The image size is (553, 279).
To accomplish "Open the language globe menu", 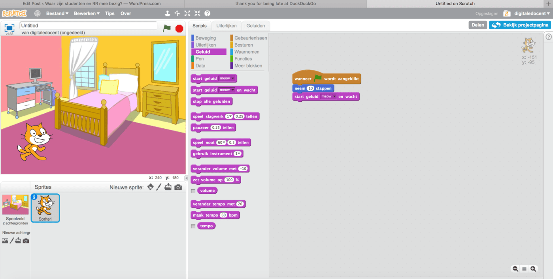I will (37, 13).
